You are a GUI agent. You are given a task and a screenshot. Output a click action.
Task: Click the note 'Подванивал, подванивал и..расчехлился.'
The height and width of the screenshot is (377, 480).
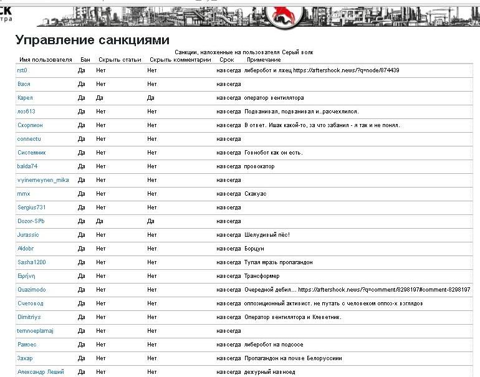(302, 112)
